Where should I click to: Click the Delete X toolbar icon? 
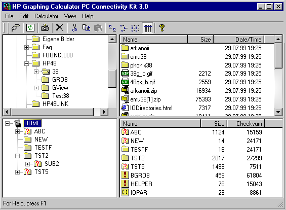[x=59, y=28]
